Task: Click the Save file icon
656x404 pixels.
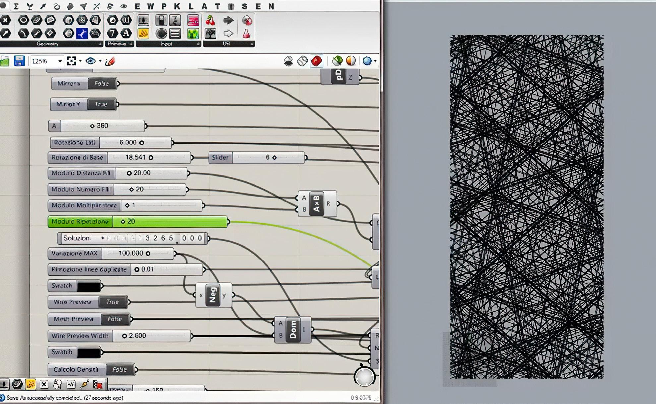Action: click(x=19, y=61)
